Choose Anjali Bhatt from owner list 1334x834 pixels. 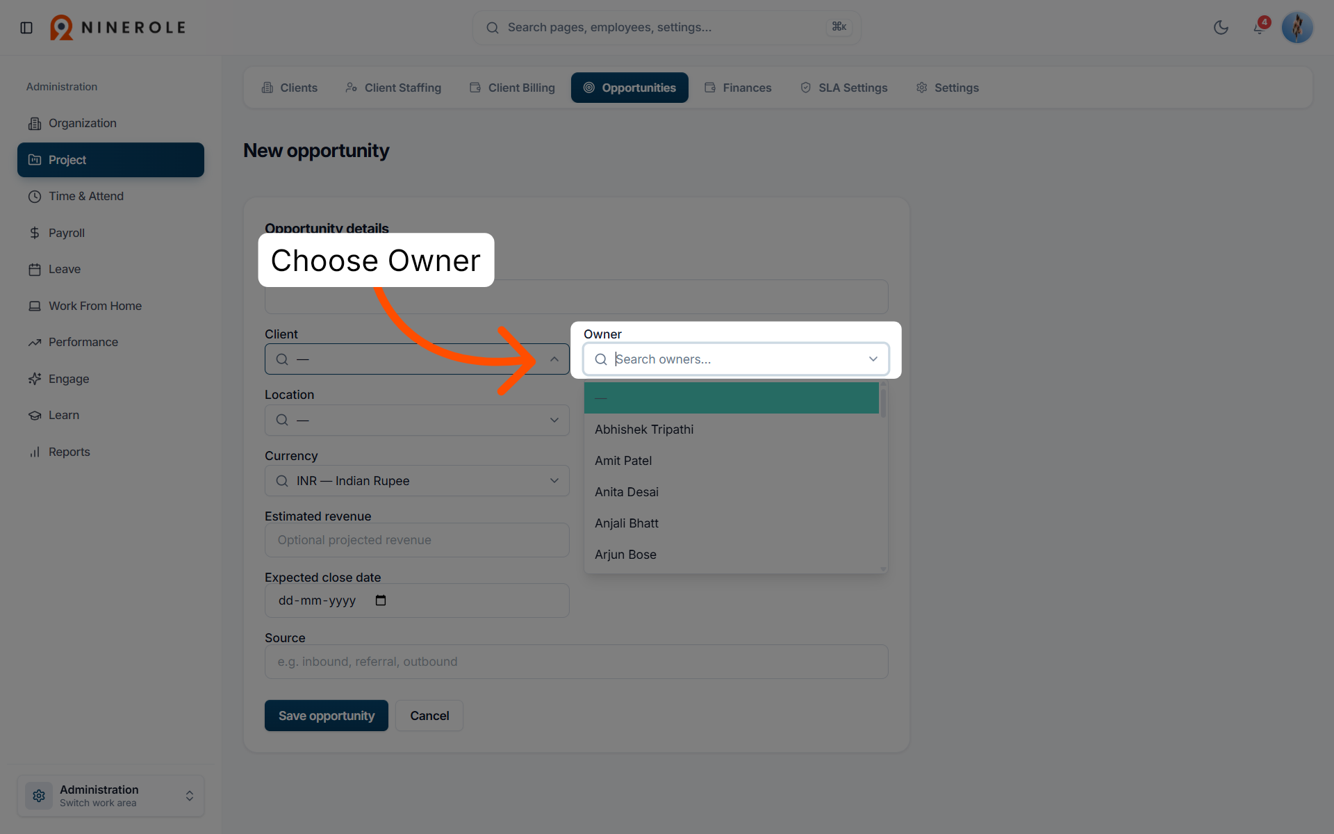tap(732, 523)
